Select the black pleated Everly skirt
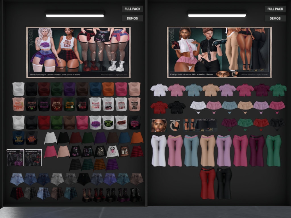 tap(277, 123)
